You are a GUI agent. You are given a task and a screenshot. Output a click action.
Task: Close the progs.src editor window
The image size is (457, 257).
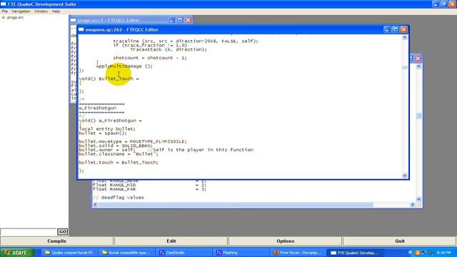click(x=189, y=20)
